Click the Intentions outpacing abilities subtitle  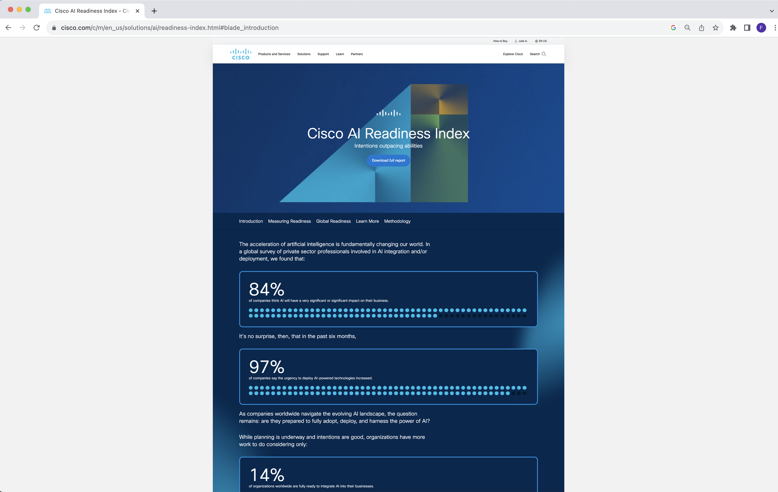pyautogui.click(x=388, y=146)
